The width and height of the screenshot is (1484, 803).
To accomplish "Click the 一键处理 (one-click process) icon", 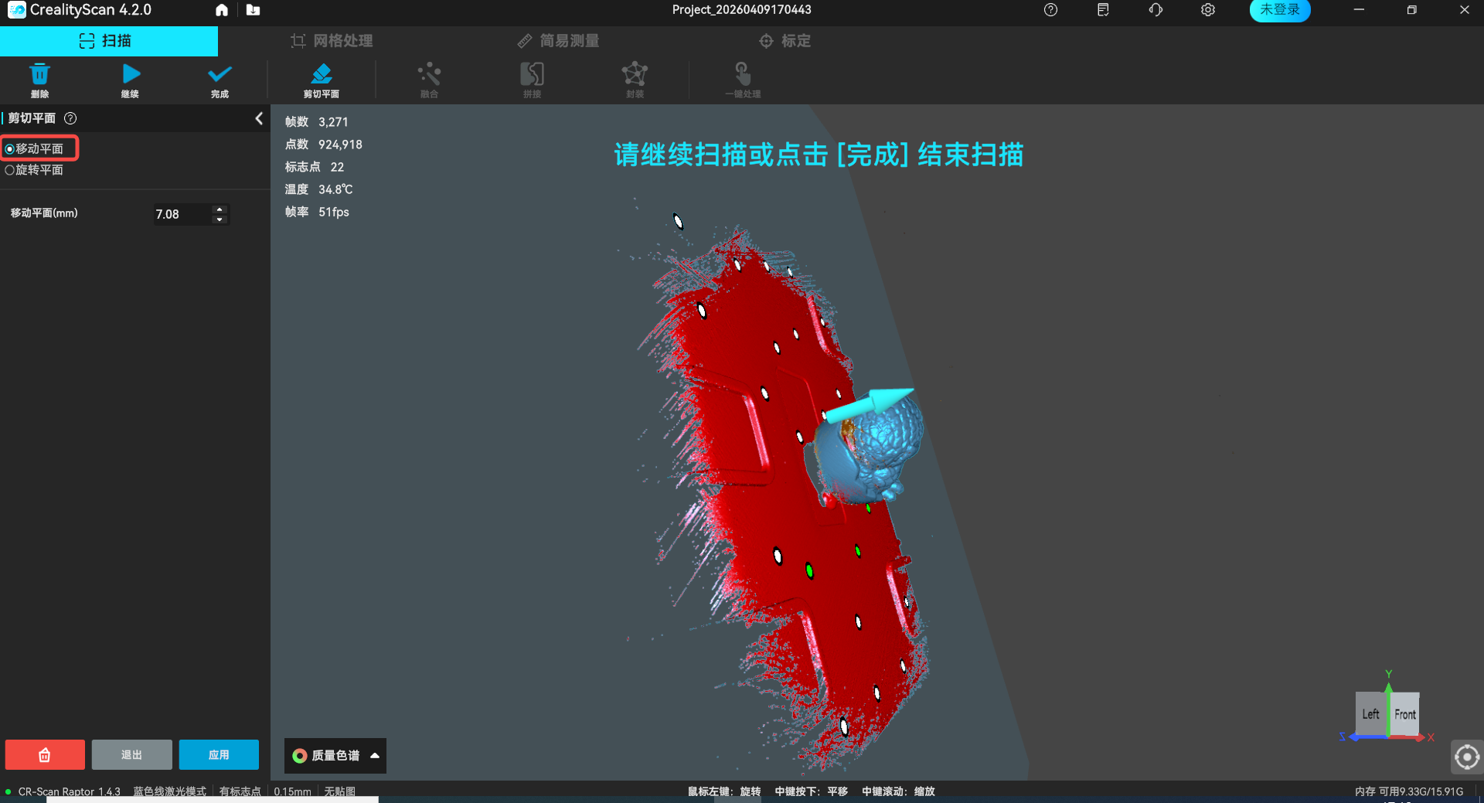I will click(x=742, y=80).
